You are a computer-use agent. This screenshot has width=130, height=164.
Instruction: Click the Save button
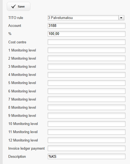coord(18,7)
